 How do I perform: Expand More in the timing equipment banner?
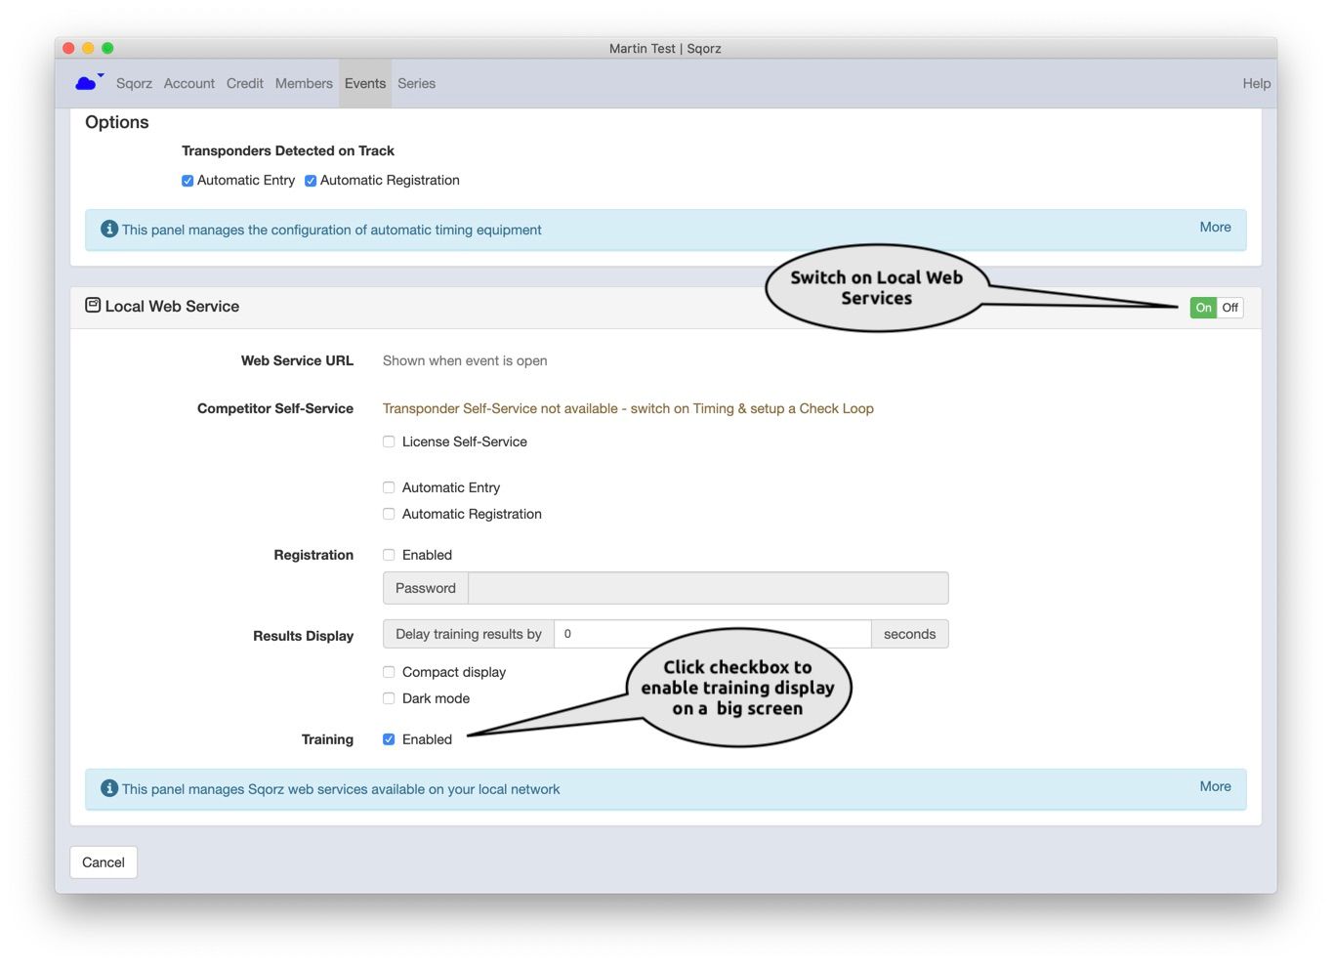coord(1215,227)
